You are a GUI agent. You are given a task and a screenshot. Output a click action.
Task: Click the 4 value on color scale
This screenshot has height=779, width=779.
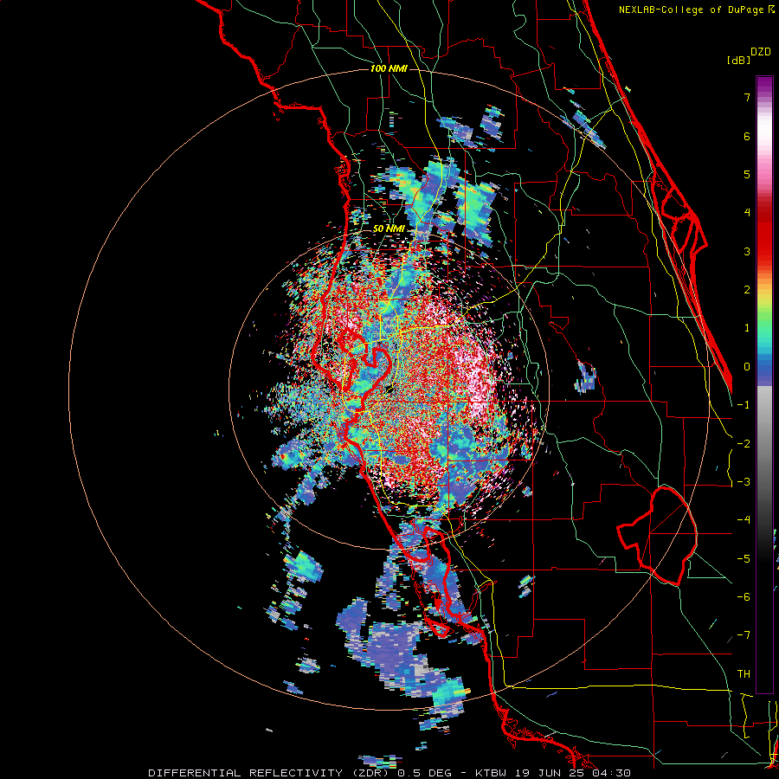(x=747, y=213)
